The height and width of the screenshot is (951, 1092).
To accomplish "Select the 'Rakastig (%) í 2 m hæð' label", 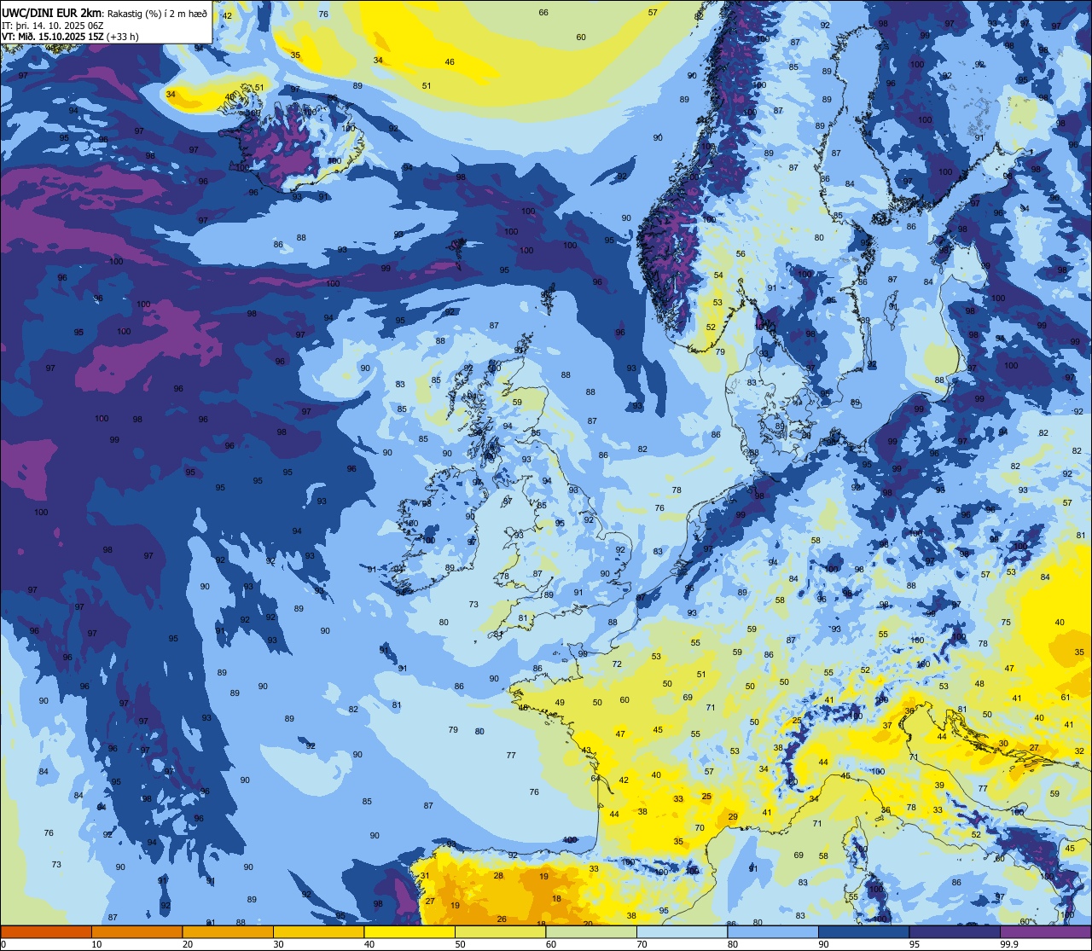I will click(157, 13).
